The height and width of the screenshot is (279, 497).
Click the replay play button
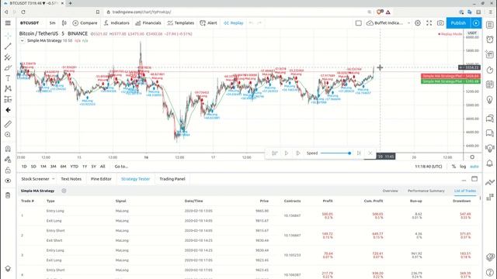(287, 153)
